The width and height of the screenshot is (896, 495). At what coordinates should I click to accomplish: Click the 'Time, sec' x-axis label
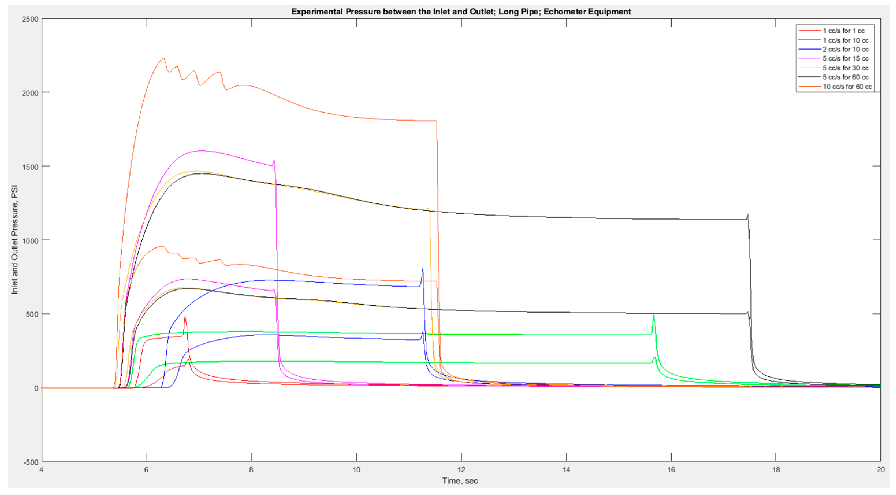[460, 481]
